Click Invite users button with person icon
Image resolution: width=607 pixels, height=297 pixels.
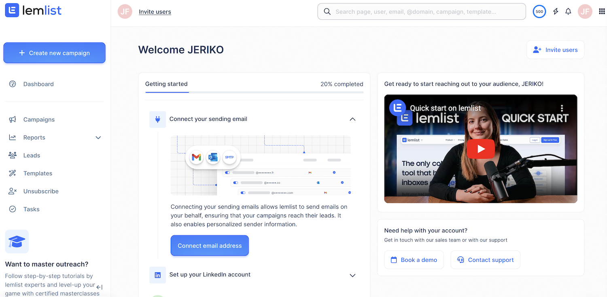click(555, 50)
